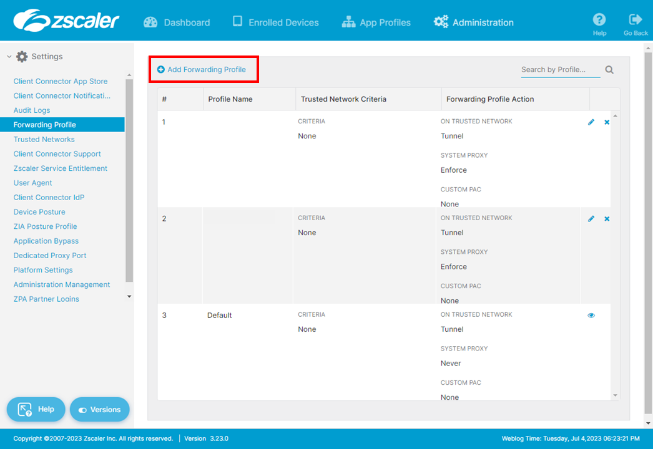The image size is (653, 449).
Task: Click table scrollbar down arrow
Action: pos(615,395)
